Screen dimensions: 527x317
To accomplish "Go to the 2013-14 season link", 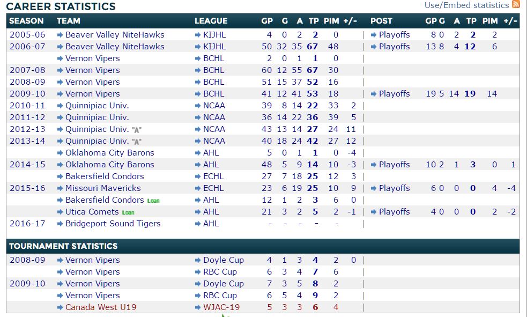I will coord(27,141).
